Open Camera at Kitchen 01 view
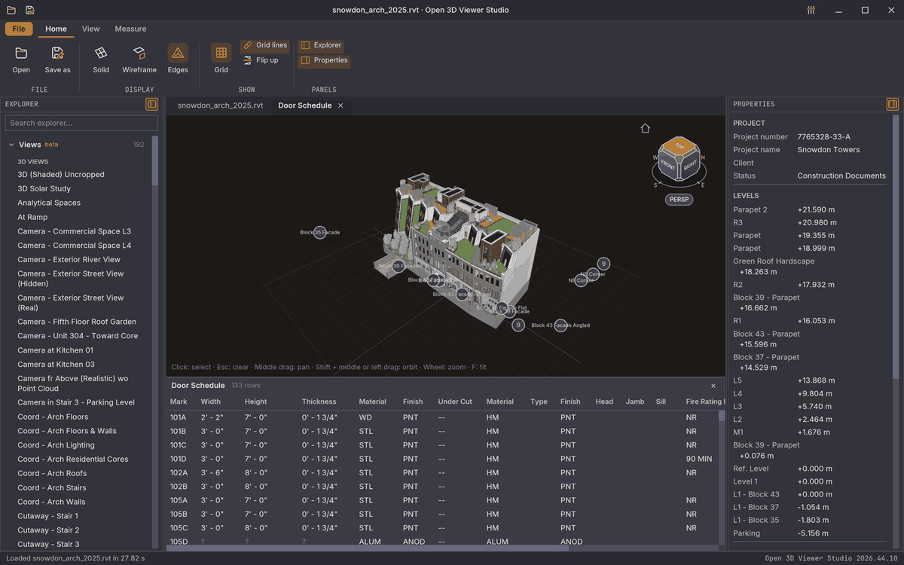904x565 pixels. point(56,350)
